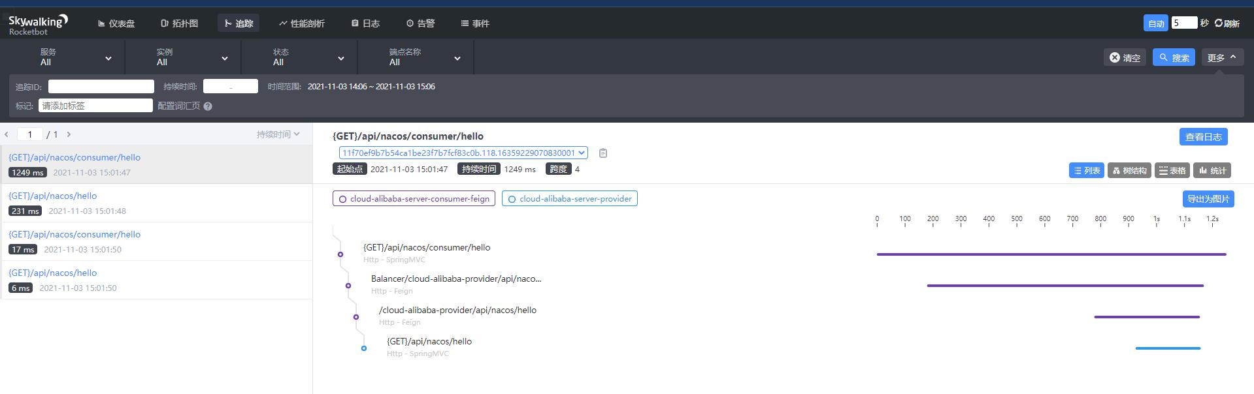Open the 性能剖析 profiling tab
Viewport: 1254px width, 394px height.
pos(302,23)
